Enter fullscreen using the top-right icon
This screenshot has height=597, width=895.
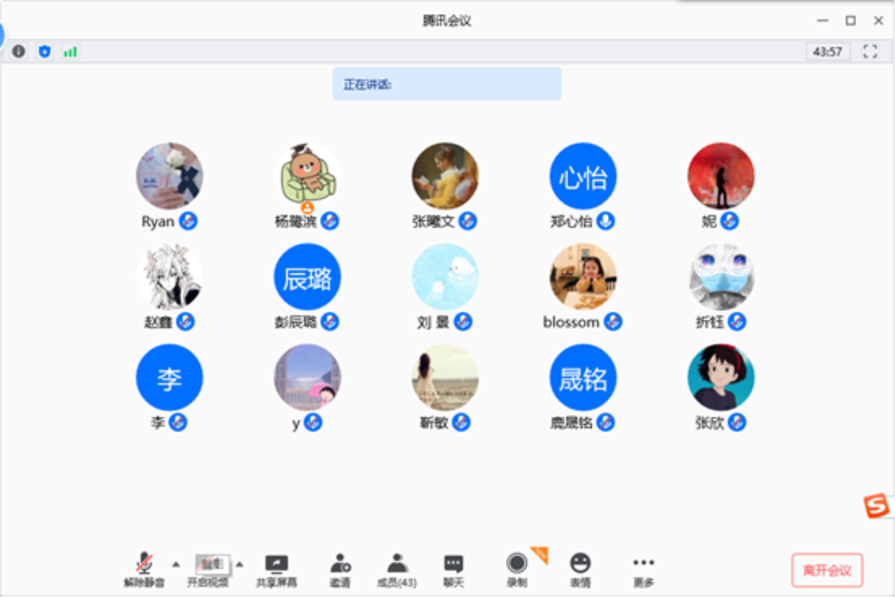point(871,51)
